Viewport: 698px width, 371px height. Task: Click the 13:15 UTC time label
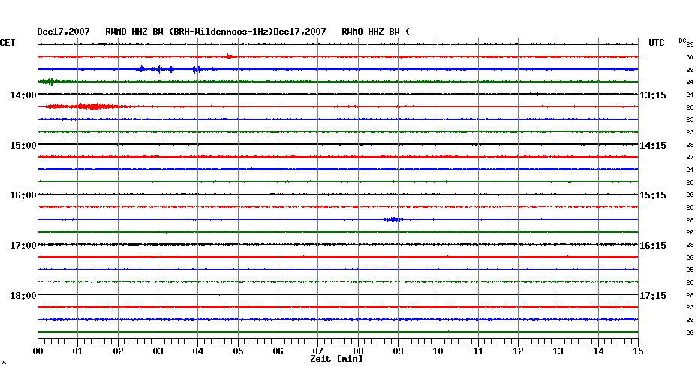pyautogui.click(x=653, y=95)
